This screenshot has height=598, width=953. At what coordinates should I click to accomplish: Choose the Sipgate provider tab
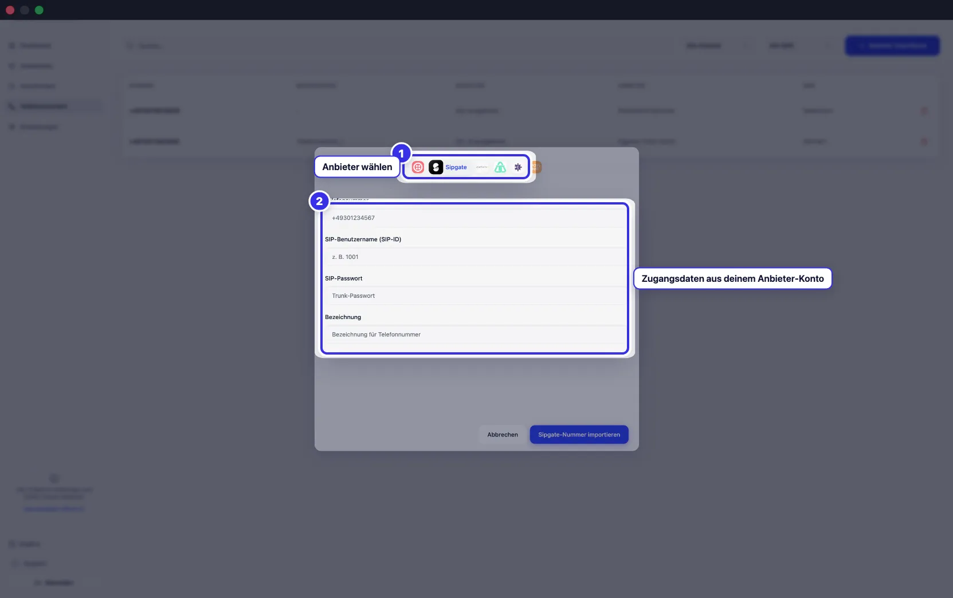[449, 167]
